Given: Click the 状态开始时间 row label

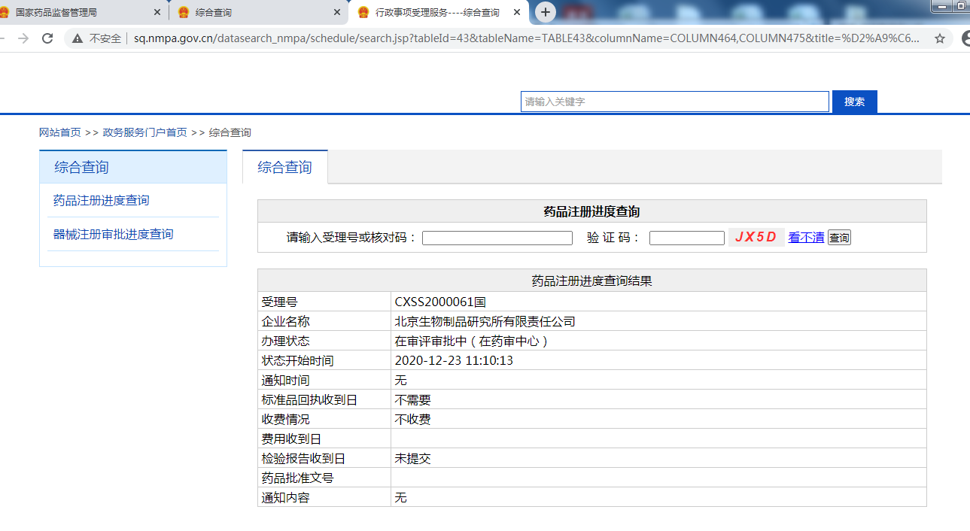Looking at the screenshot, I should (x=297, y=360).
